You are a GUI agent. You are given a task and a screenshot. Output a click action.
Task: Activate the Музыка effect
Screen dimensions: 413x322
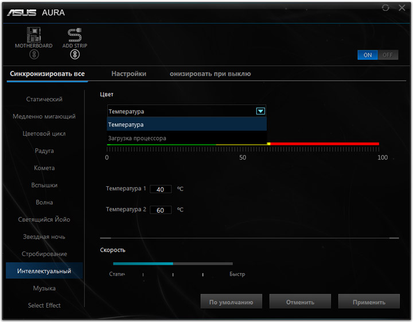(x=44, y=288)
